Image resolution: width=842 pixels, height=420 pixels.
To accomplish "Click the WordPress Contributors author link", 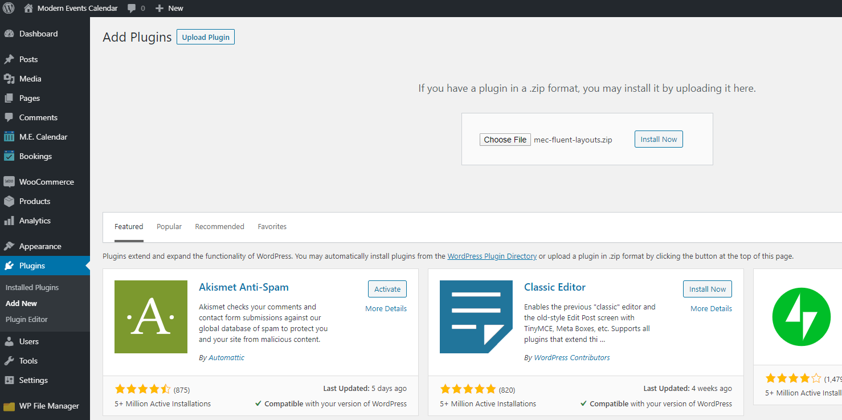I will 572,358.
